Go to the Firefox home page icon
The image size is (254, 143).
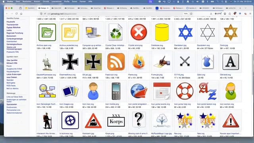[21, 14]
